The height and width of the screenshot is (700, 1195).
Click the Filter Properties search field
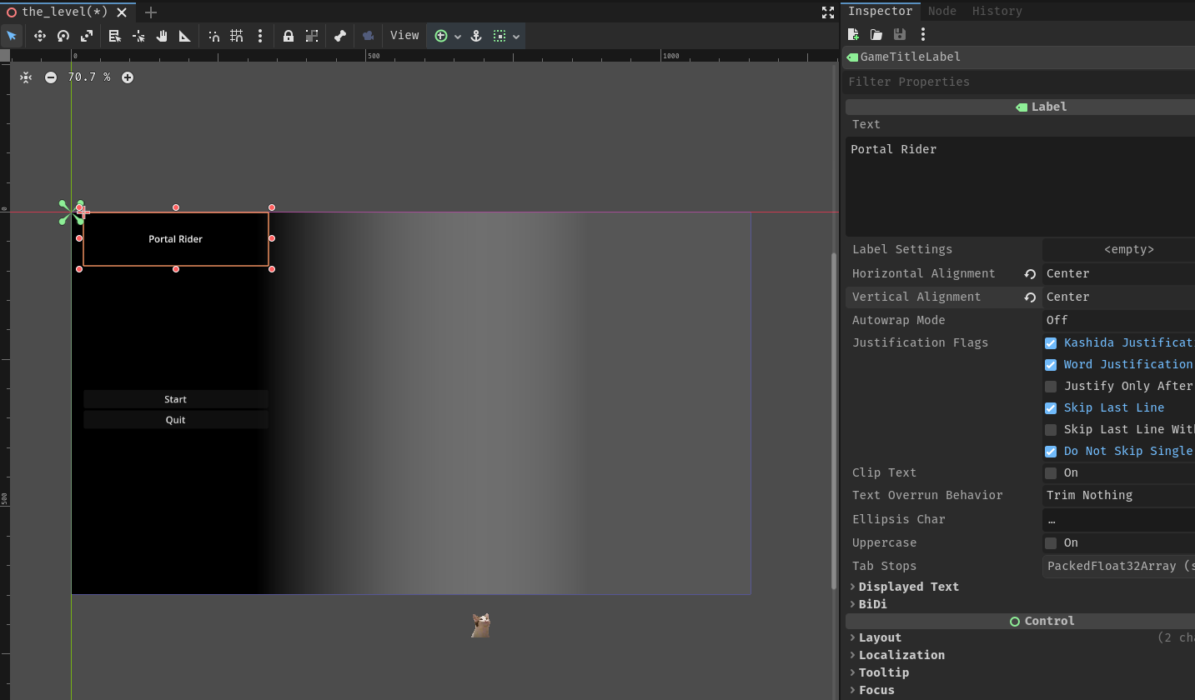pyautogui.click(x=1017, y=82)
